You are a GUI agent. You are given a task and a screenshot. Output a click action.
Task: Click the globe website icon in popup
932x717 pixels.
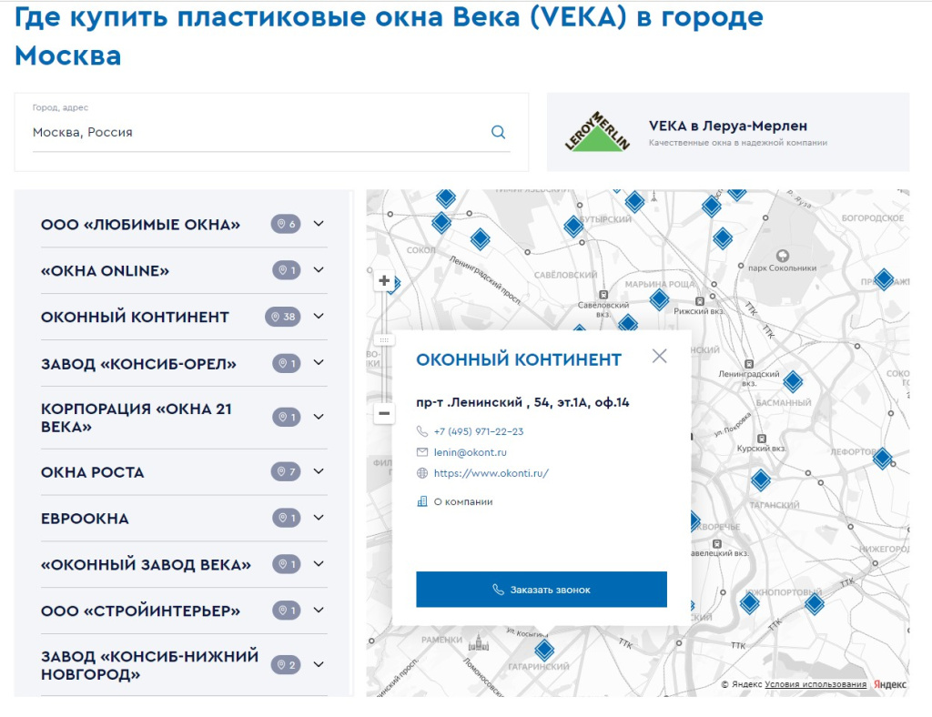click(x=422, y=473)
